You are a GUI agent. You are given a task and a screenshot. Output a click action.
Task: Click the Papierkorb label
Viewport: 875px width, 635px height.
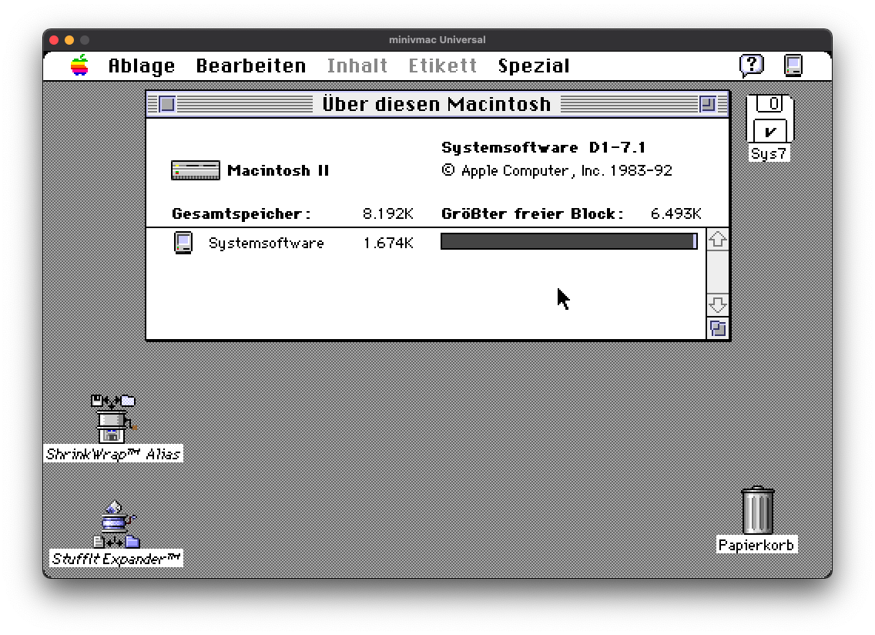(x=756, y=545)
